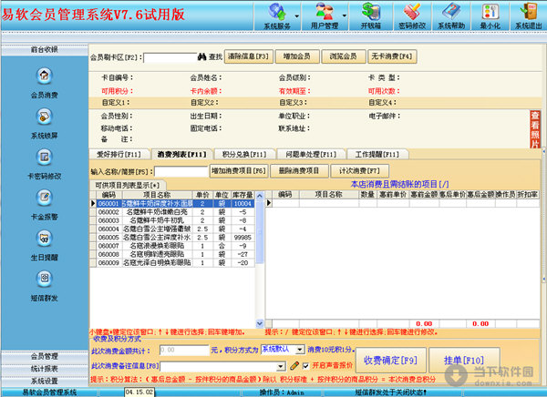Expand the 系统服务 dropdown arrow
Screen dimensions: 547x397
(297, 16)
